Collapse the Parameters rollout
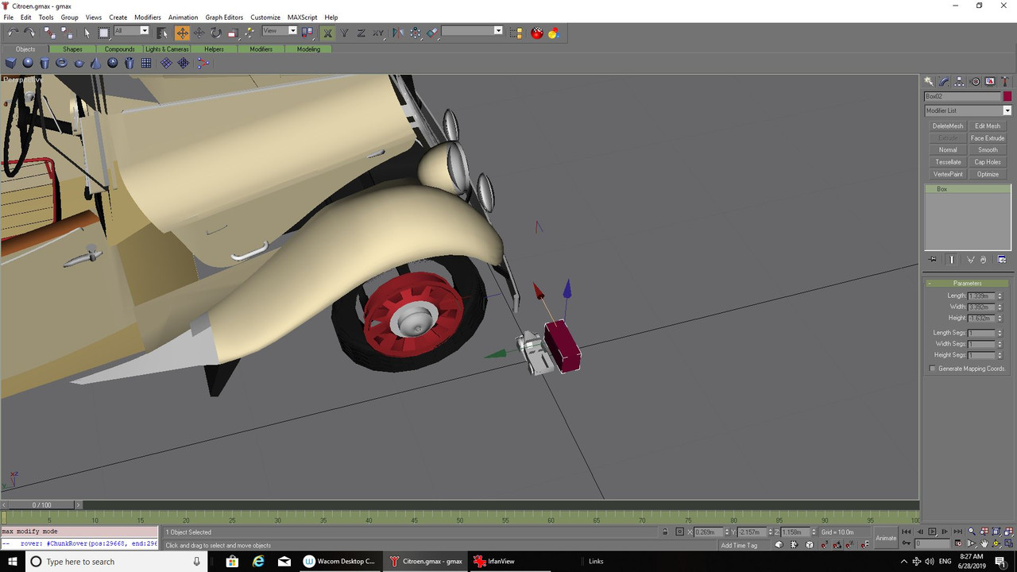This screenshot has width=1017, height=572. coord(967,283)
